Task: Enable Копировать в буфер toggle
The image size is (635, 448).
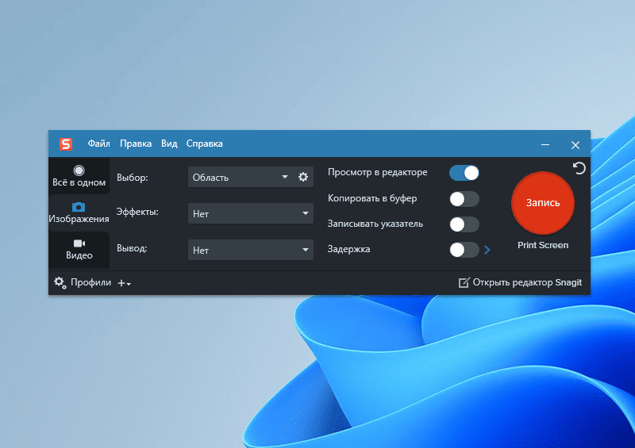Action: [464, 199]
